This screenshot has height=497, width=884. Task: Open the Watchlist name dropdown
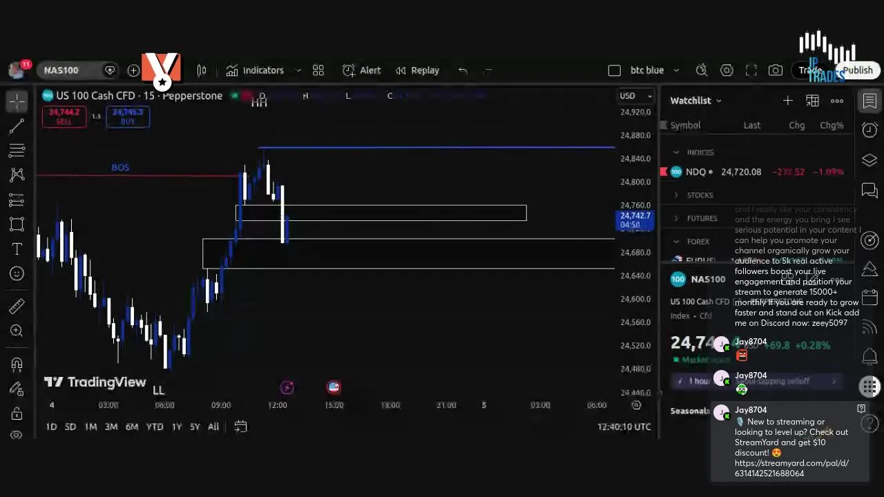point(695,101)
